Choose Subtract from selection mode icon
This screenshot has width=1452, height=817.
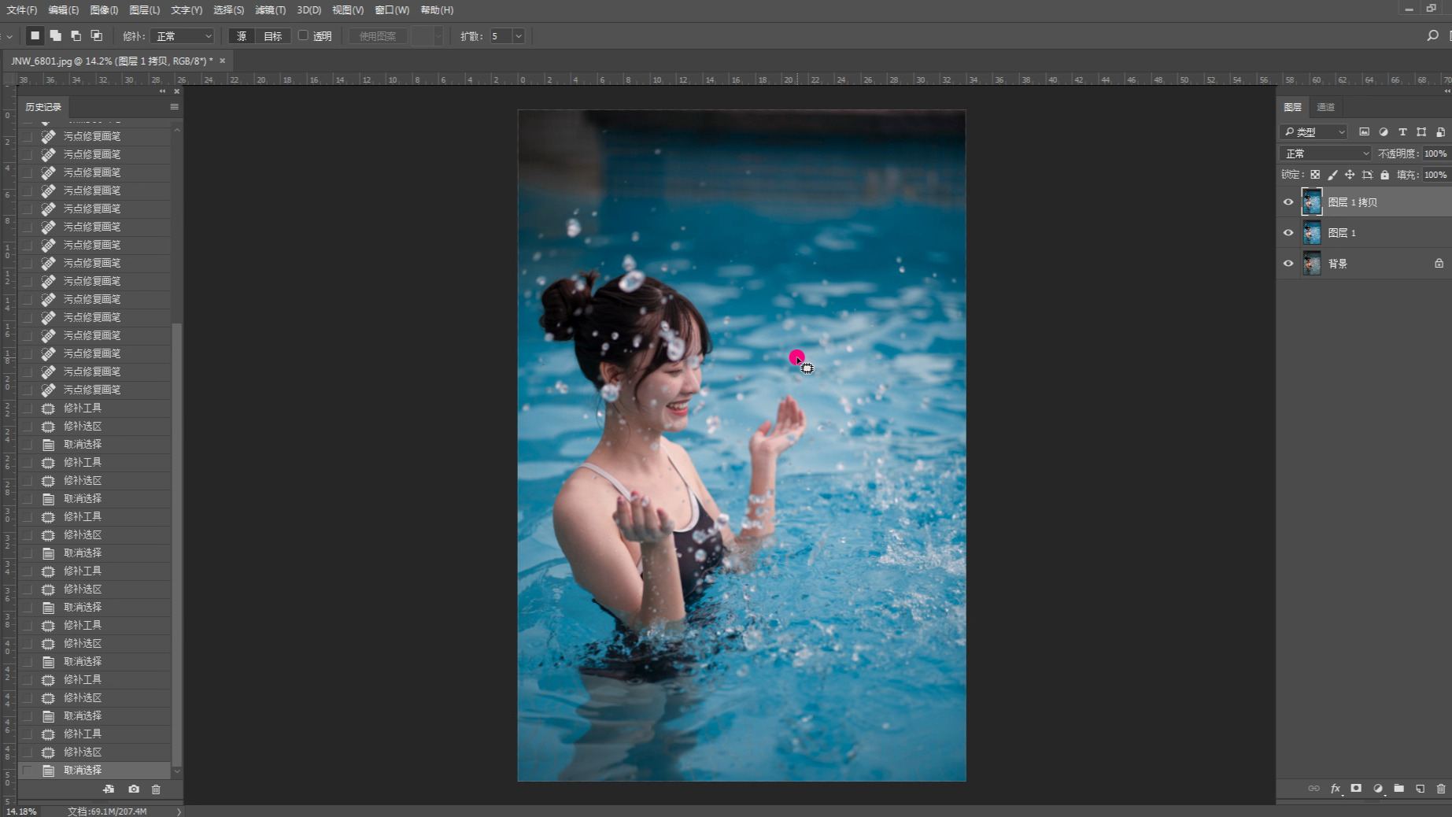point(76,35)
